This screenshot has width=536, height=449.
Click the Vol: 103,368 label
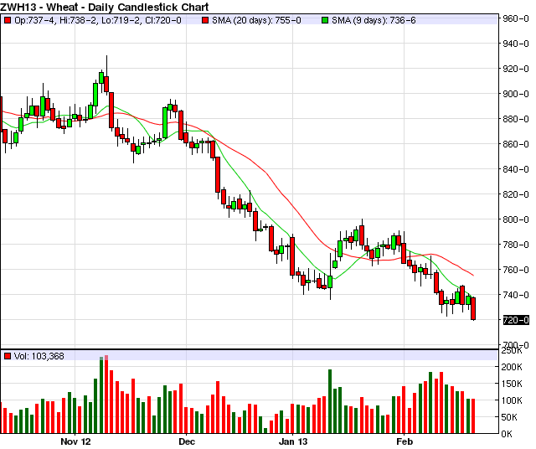coord(39,356)
